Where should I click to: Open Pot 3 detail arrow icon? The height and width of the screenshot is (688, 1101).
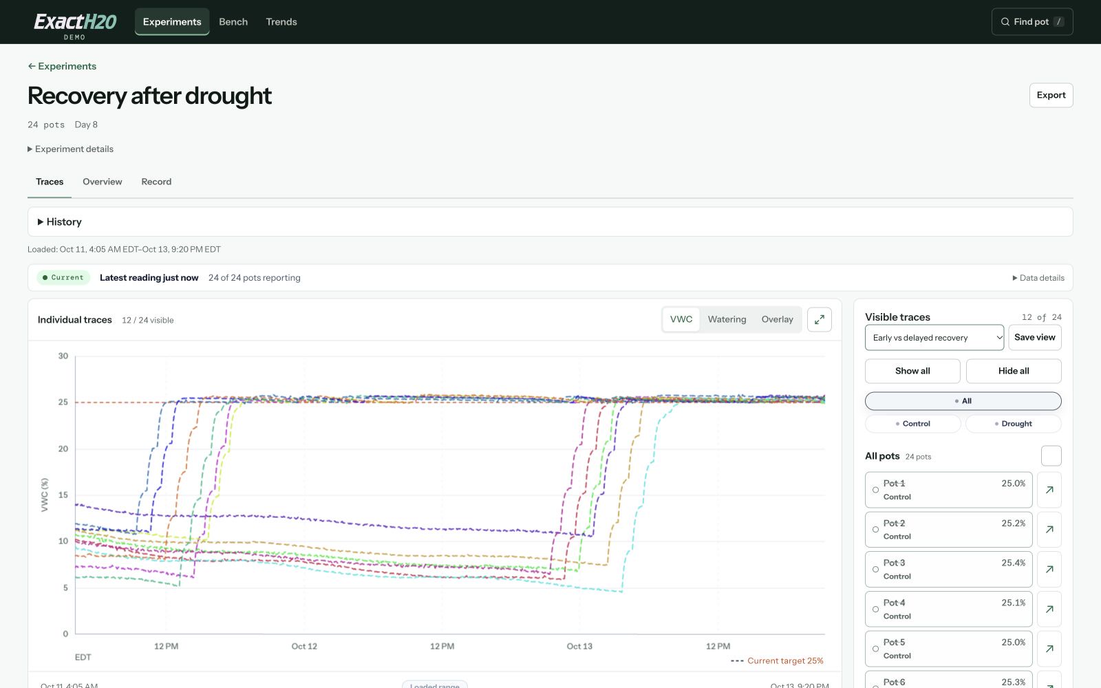pyautogui.click(x=1049, y=569)
